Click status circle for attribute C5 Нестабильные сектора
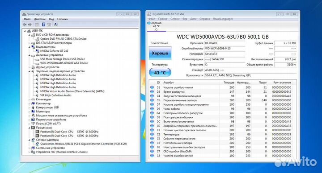The height and width of the screenshot is (173, 322). (152, 143)
